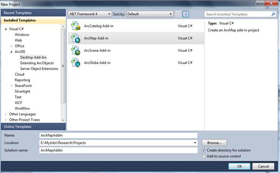Click 'Create an ArcMap add-in project' description
This screenshot has width=280, height=173.
coord(233,30)
